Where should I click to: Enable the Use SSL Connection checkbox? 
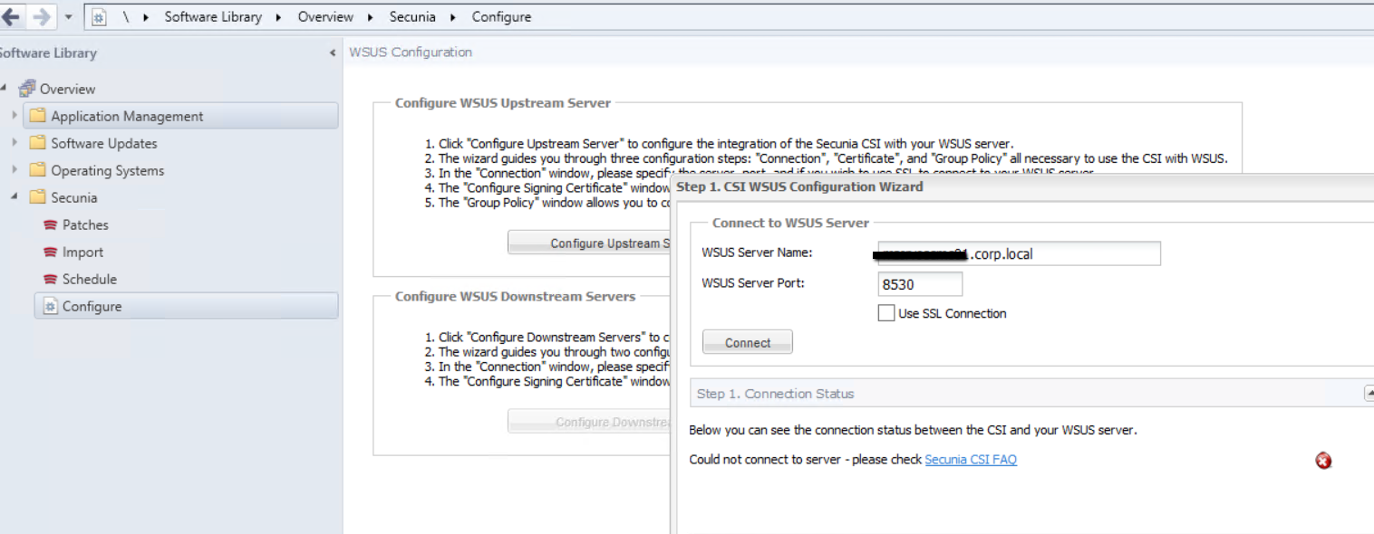point(886,313)
